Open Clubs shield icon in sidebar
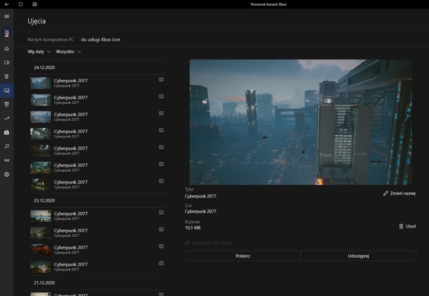 pos(7,105)
